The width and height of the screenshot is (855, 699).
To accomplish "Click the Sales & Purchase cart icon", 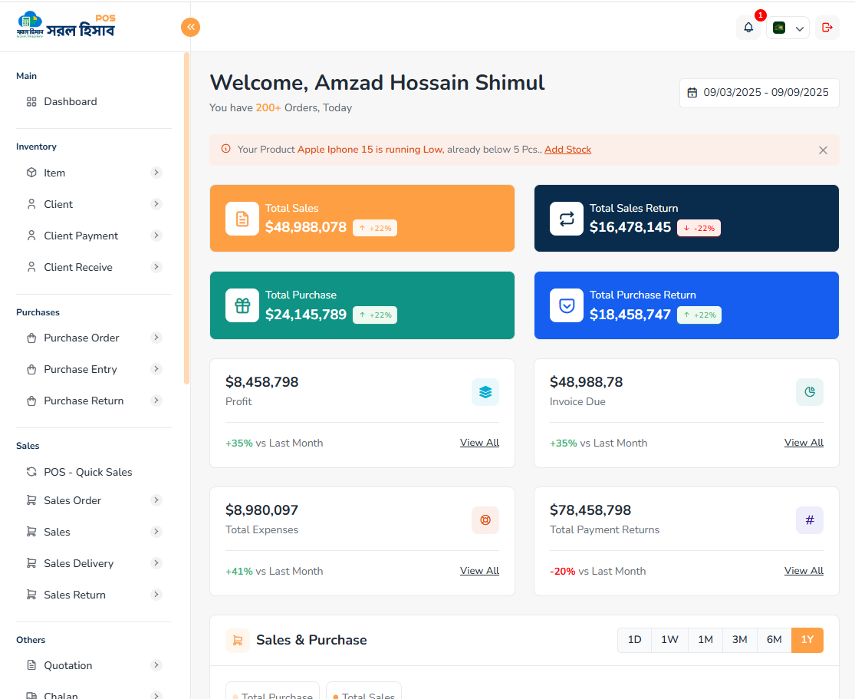I will coord(238,640).
